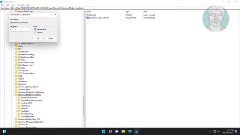
Task: Select the Windows Media Device Manager key
Action: point(31,92)
